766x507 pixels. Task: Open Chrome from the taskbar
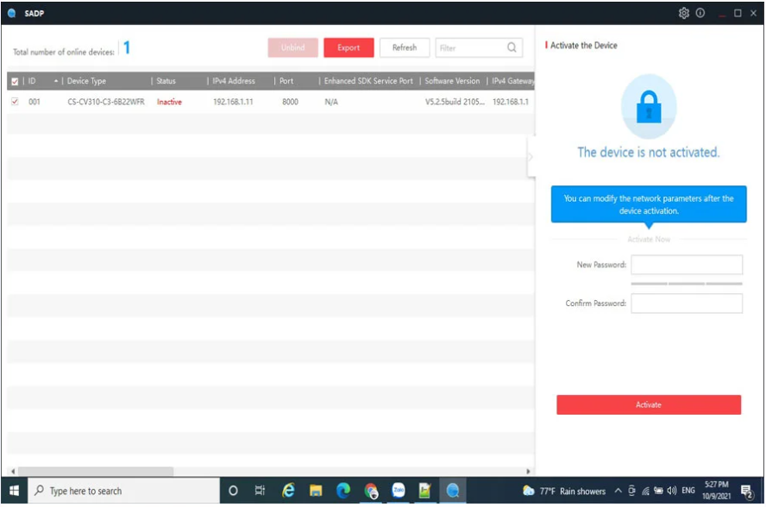[371, 491]
